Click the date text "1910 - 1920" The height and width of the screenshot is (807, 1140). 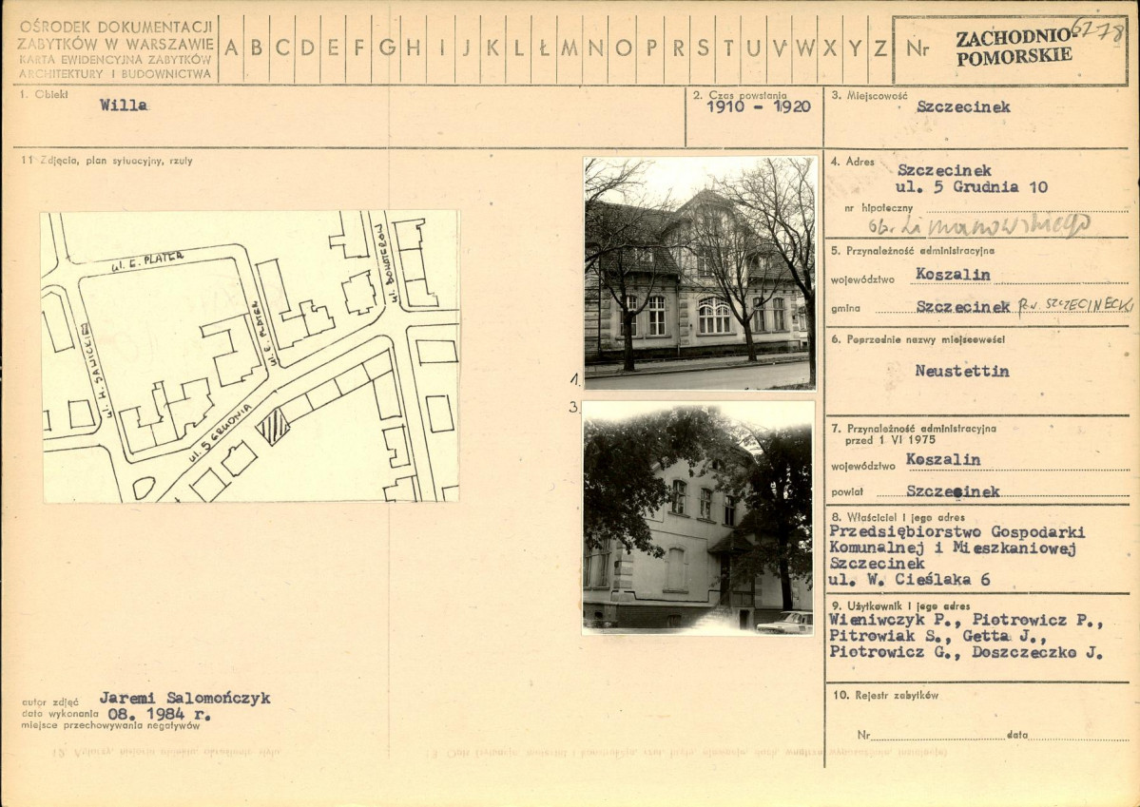(759, 106)
